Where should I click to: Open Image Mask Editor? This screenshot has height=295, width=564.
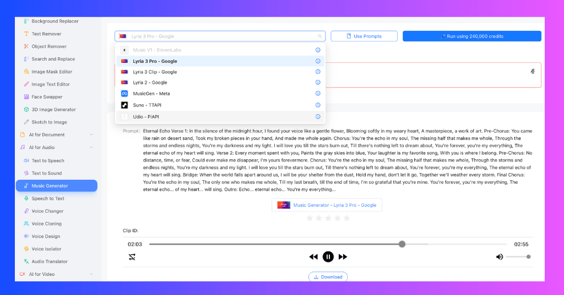(52, 72)
